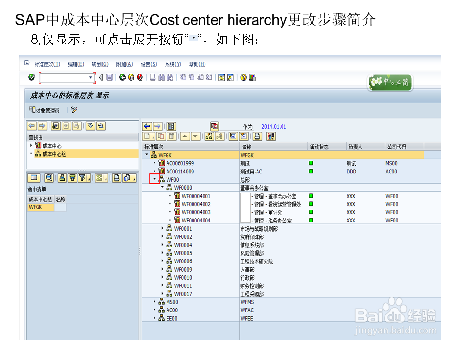Screen dimensions: 462x346
Task: Click the column configuration grid icon
Action: tap(270, 136)
